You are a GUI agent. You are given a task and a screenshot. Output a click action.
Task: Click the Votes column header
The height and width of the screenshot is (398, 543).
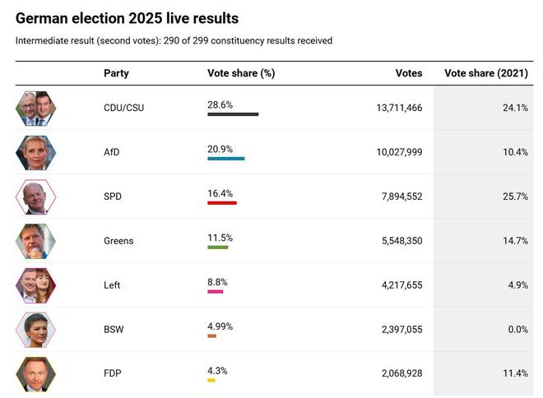[x=408, y=73]
